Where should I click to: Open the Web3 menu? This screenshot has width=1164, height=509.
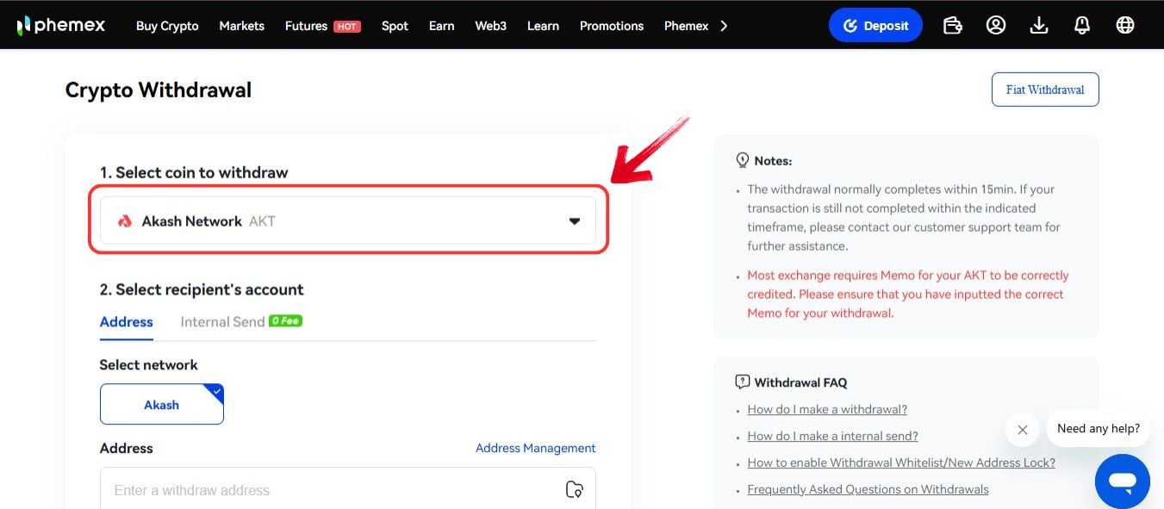tap(490, 26)
